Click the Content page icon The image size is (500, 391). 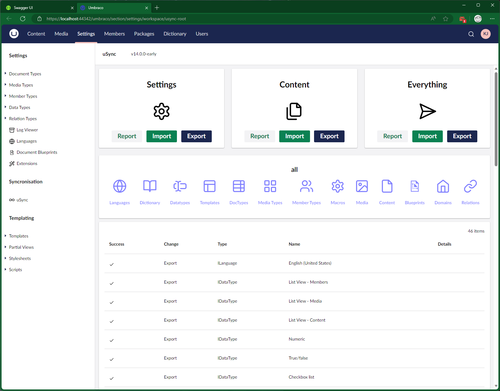(387, 186)
